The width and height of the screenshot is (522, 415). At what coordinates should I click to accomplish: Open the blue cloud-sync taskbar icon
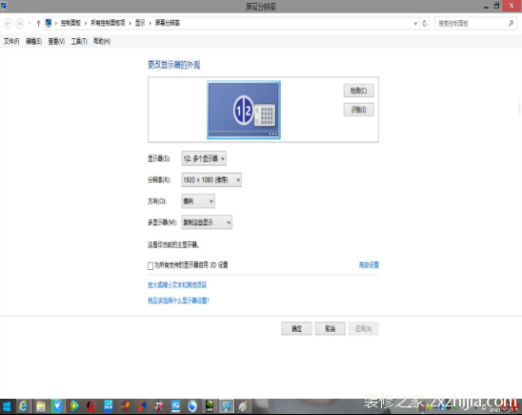[x=176, y=406]
